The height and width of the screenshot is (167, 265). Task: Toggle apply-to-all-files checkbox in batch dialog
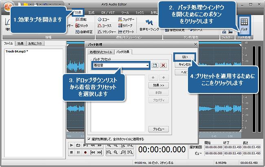[89, 139]
